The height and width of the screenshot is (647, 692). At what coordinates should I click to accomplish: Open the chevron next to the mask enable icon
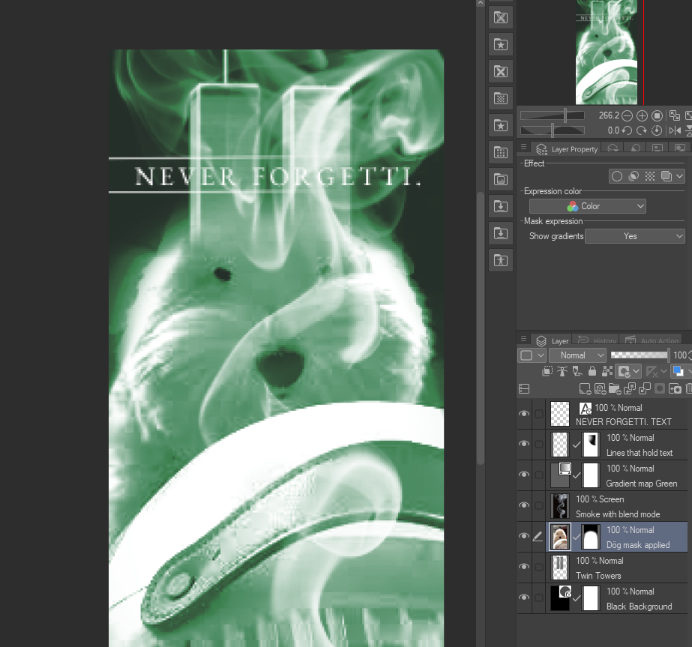[636, 372]
